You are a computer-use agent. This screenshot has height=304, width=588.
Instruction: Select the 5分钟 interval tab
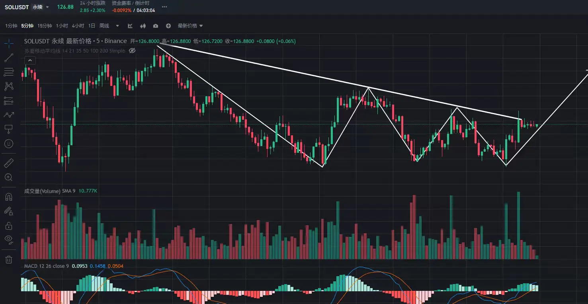click(27, 26)
